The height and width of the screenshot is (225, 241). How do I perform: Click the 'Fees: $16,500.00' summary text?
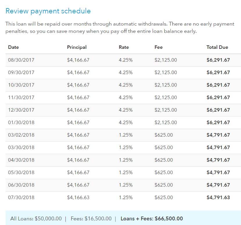(91, 219)
